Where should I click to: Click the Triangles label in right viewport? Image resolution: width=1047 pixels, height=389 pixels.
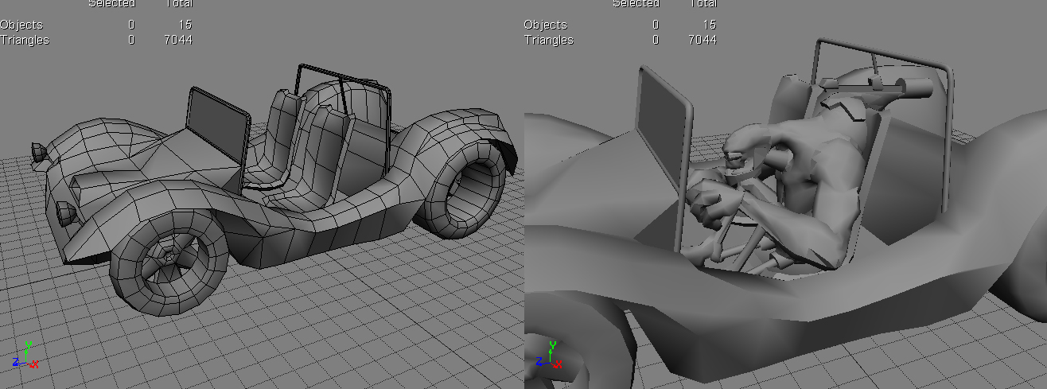pyautogui.click(x=548, y=40)
